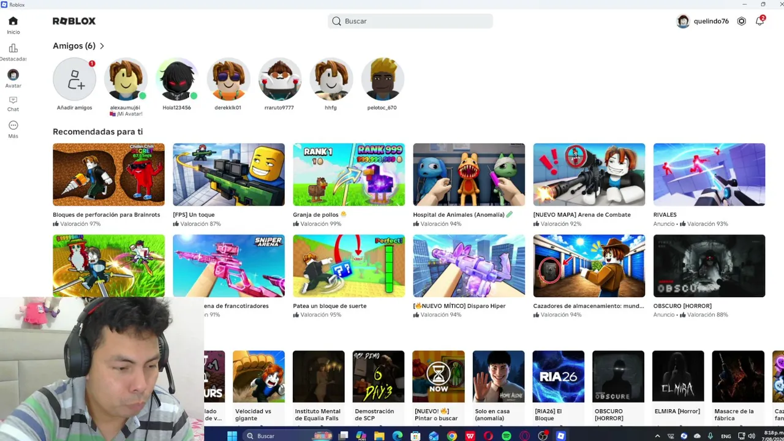Open Spotify from taskbar

(507, 436)
